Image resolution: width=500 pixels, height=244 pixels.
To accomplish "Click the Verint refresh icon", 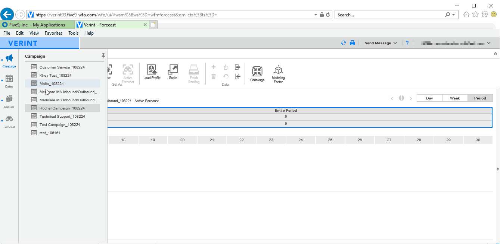I will [x=344, y=43].
